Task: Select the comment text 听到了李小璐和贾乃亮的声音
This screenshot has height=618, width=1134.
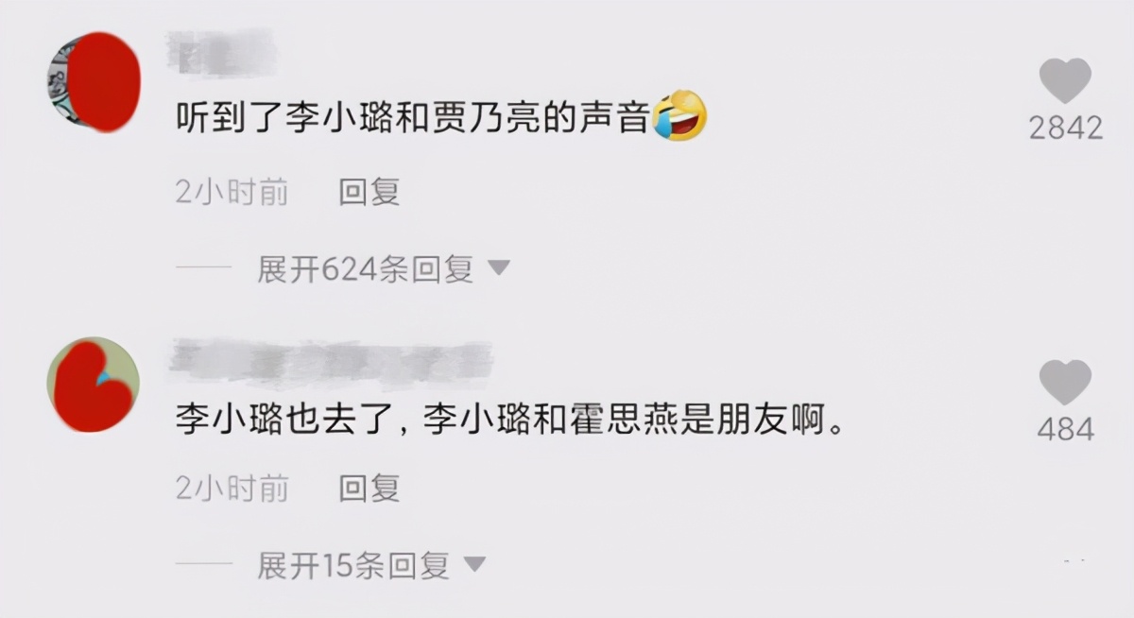Action: coord(413,118)
